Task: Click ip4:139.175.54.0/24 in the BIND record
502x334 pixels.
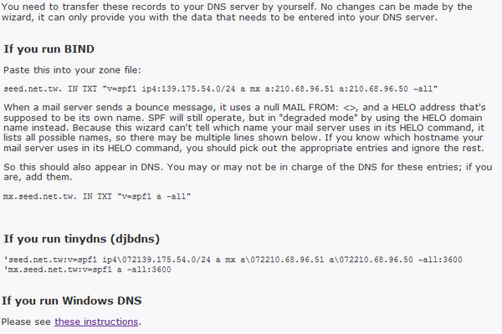Action: point(188,89)
